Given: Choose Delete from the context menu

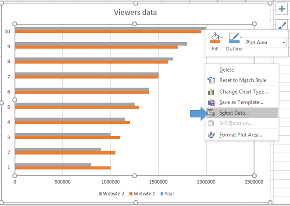Looking at the screenshot, I should coord(226,69).
